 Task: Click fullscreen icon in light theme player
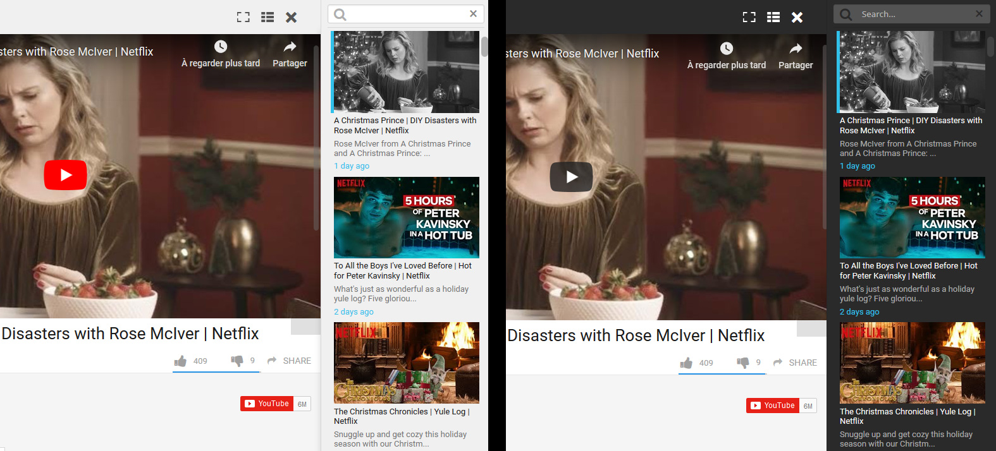coord(243,17)
